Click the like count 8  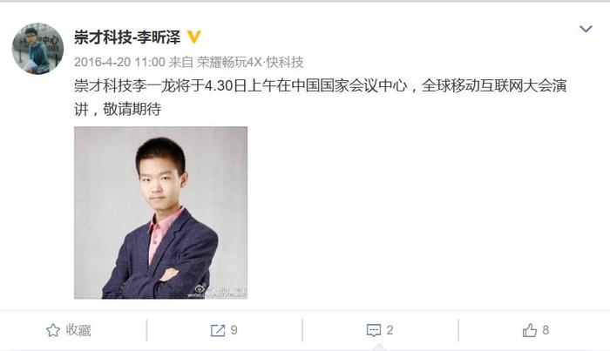pyautogui.click(x=546, y=330)
